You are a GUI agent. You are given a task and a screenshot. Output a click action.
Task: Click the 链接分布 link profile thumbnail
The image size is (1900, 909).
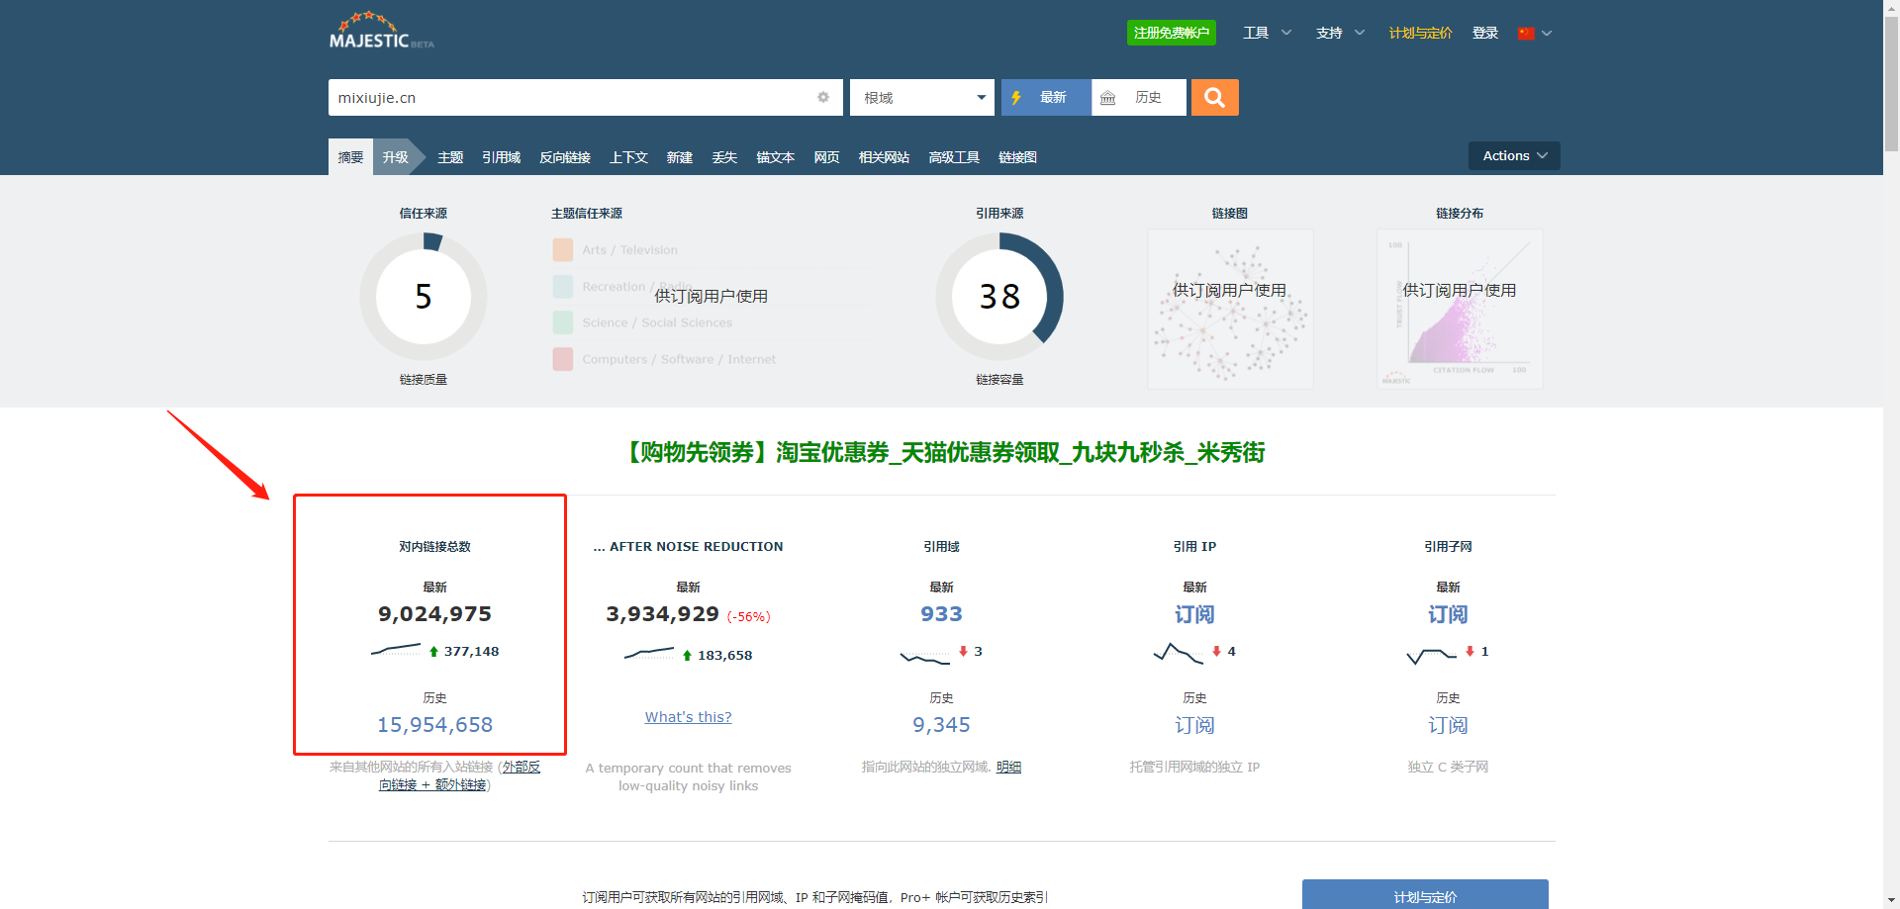point(1460,309)
